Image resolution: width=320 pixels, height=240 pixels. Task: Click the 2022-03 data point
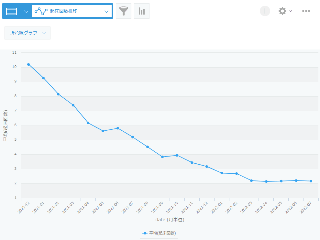(x=251, y=180)
